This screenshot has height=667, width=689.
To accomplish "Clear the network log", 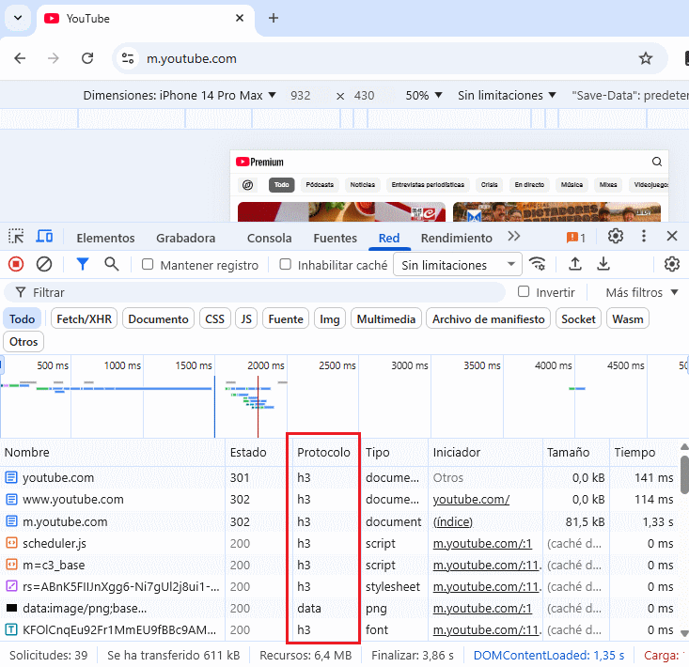I will [x=44, y=264].
